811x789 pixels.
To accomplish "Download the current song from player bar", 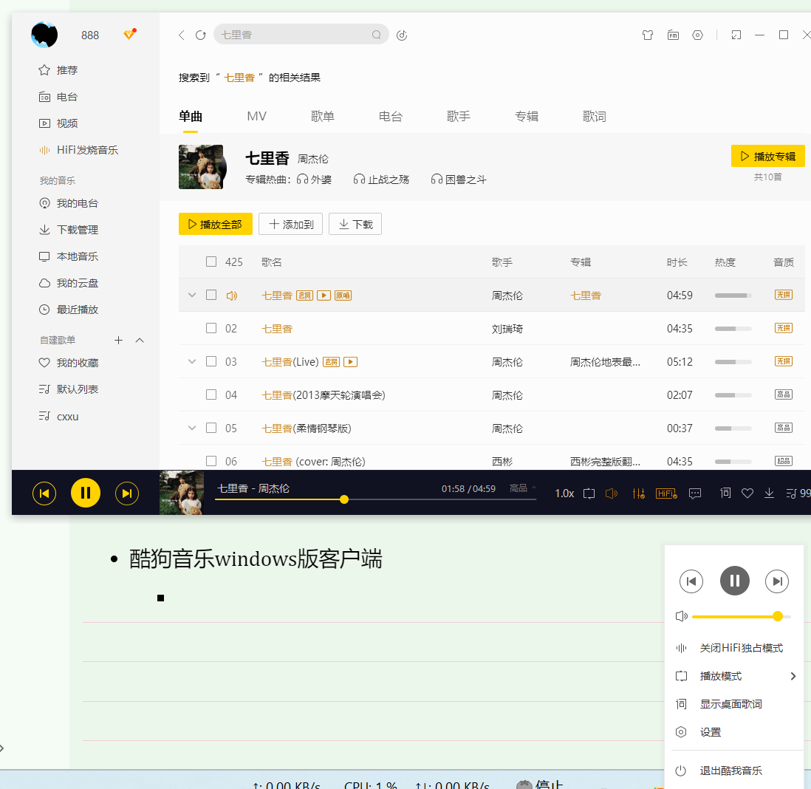I will (769, 493).
